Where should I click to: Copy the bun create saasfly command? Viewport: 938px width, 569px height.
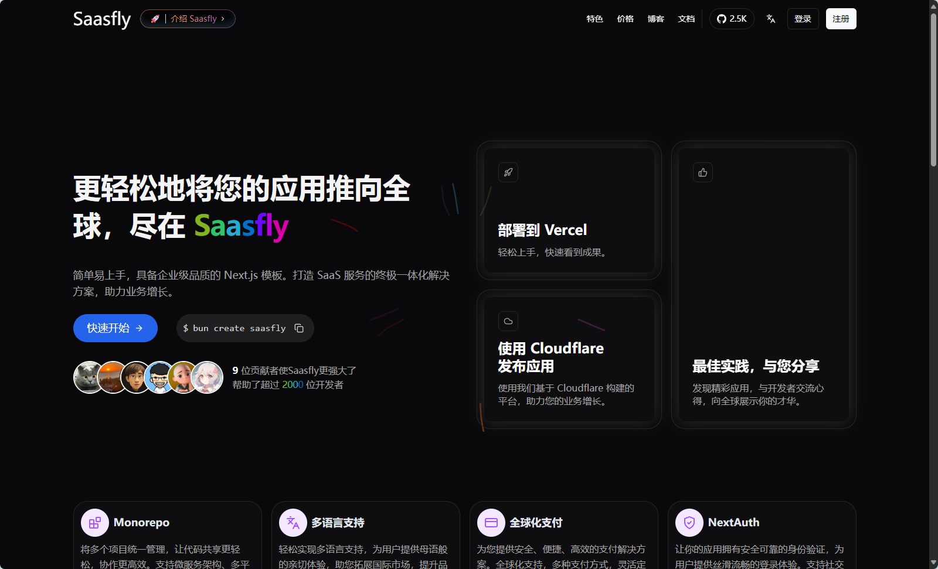(299, 328)
